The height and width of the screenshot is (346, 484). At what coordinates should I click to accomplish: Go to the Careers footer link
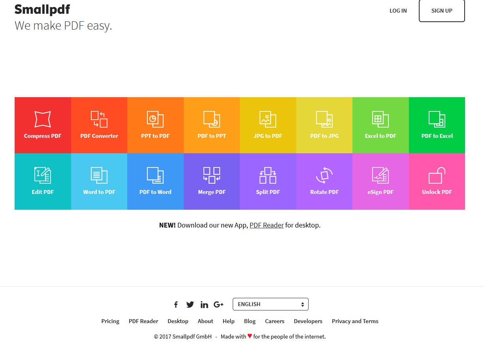(275, 321)
